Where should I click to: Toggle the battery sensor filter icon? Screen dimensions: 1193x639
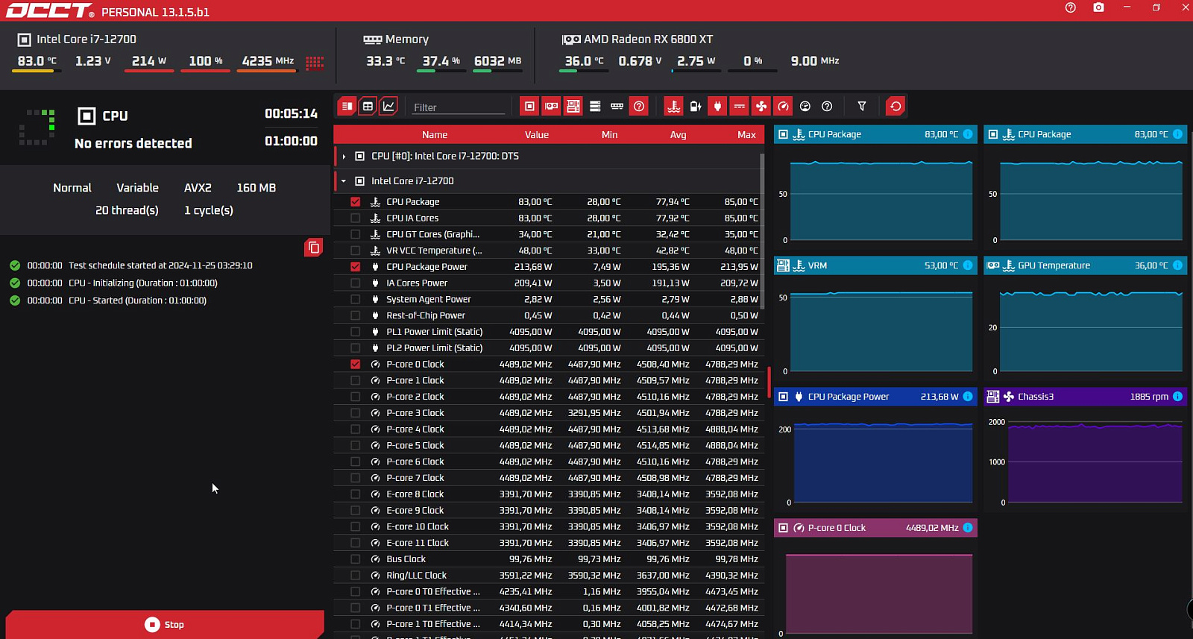(x=696, y=107)
